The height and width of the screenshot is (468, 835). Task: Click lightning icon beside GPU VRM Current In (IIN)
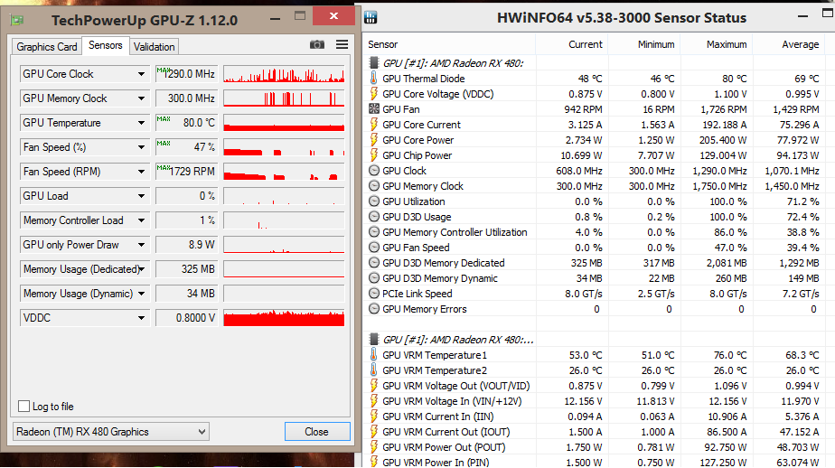(374, 417)
